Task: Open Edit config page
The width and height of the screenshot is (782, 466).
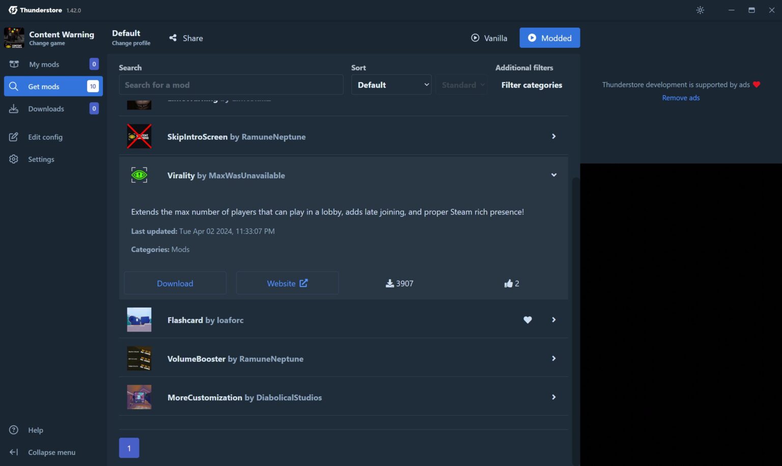Action: pos(45,137)
